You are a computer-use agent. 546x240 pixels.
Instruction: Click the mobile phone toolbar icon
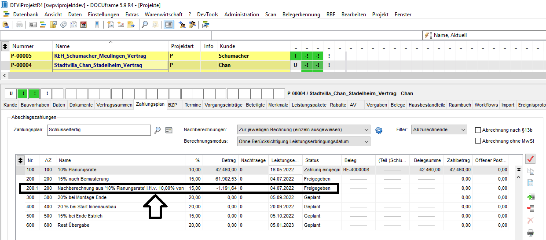pyautogui.click(x=97, y=25)
